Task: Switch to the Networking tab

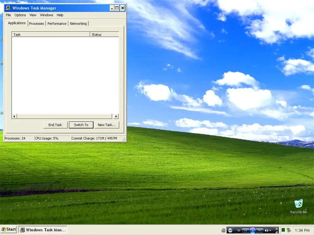Action: pyautogui.click(x=78, y=24)
